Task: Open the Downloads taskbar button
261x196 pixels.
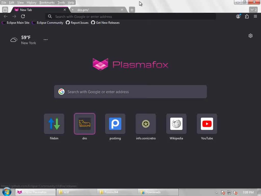Action: (159, 192)
